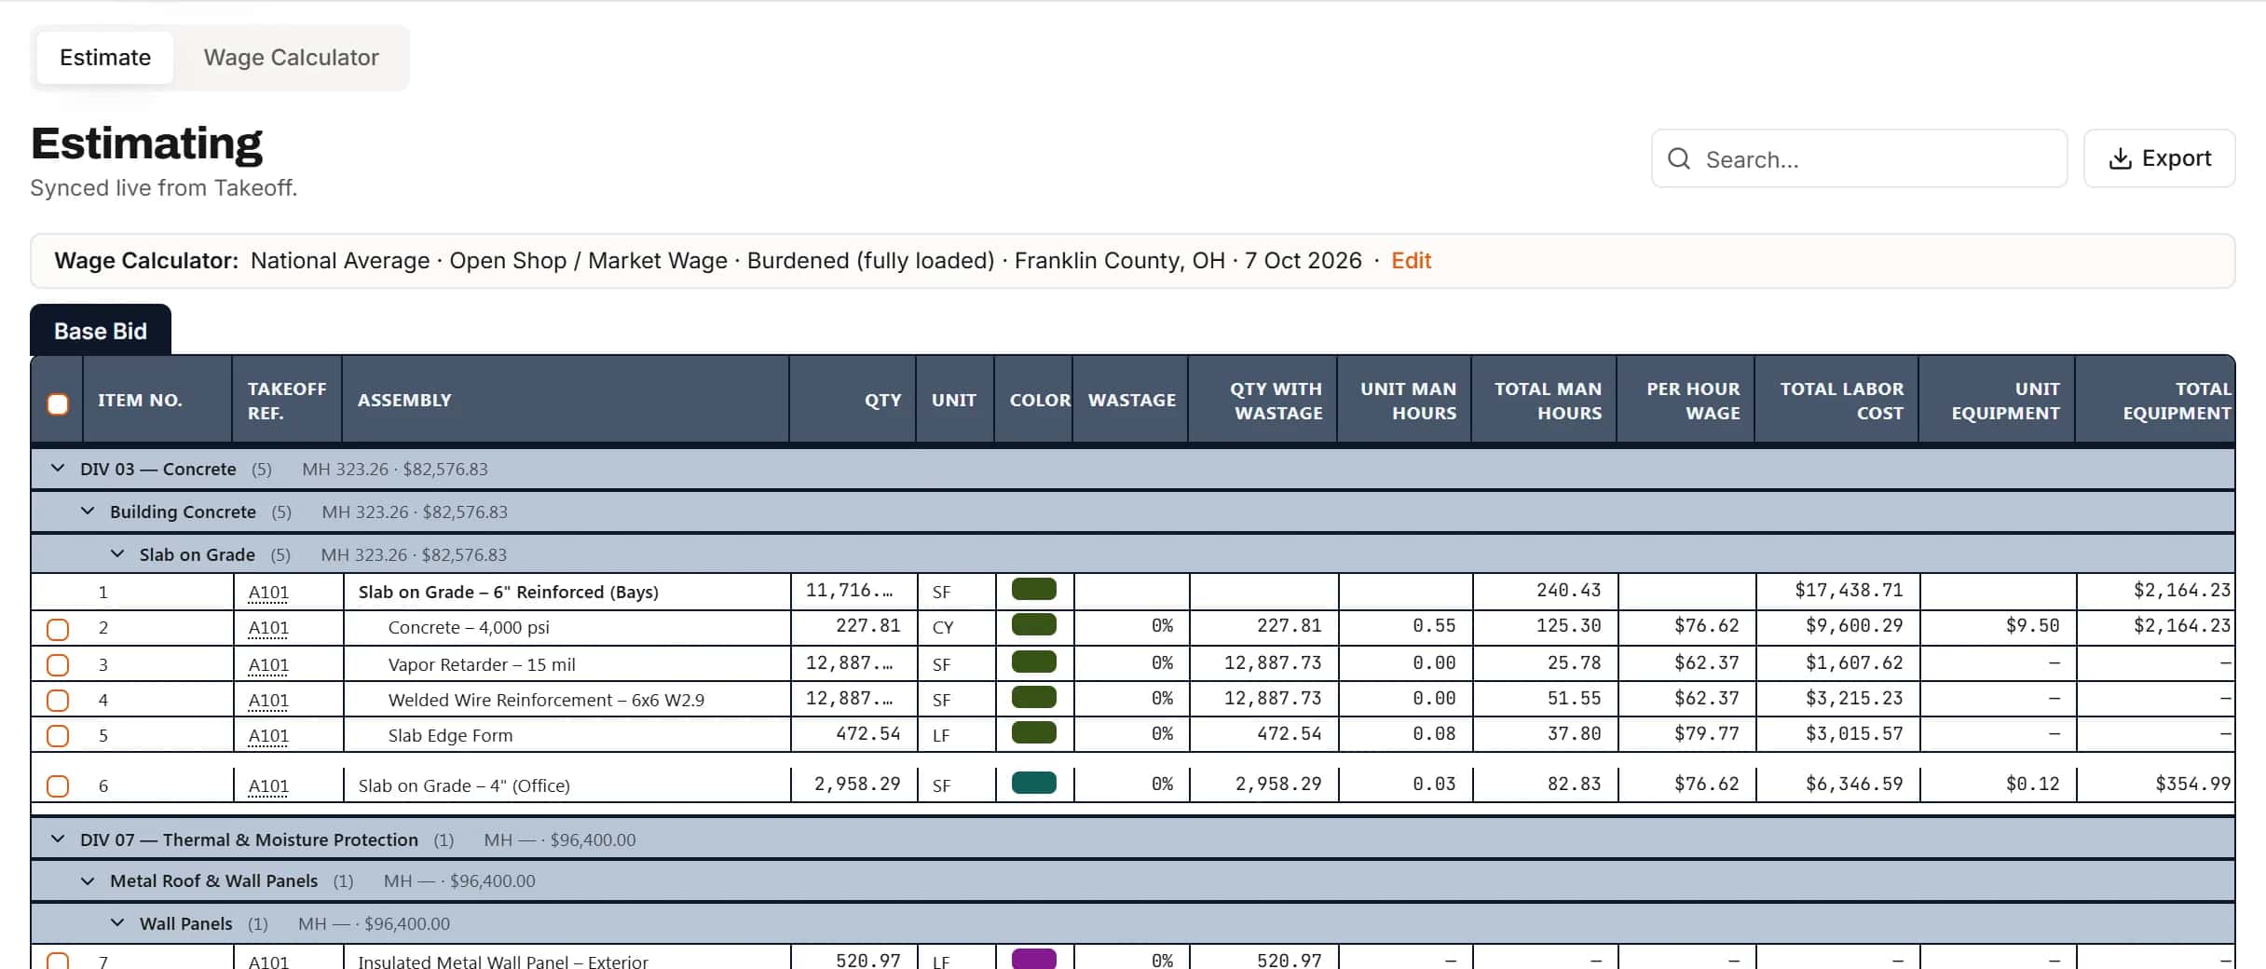Collapse the Building Concrete subgroup
The height and width of the screenshot is (969, 2266).
tap(88, 512)
